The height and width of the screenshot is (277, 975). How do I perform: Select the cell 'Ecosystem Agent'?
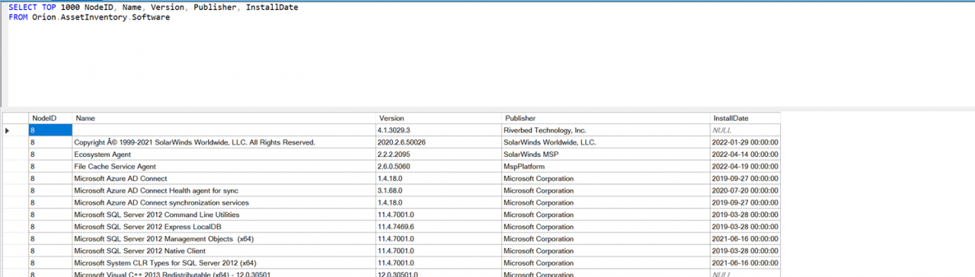point(224,154)
